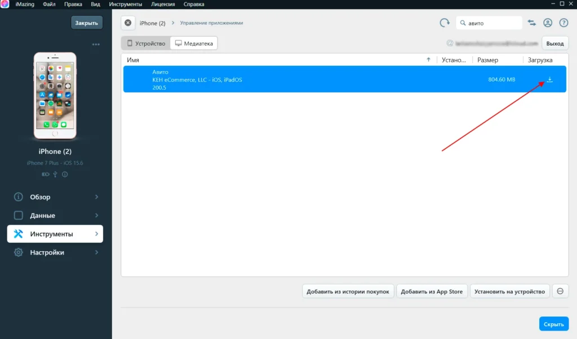
Task: Click the 804.60 MB size value
Action: pyautogui.click(x=501, y=79)
